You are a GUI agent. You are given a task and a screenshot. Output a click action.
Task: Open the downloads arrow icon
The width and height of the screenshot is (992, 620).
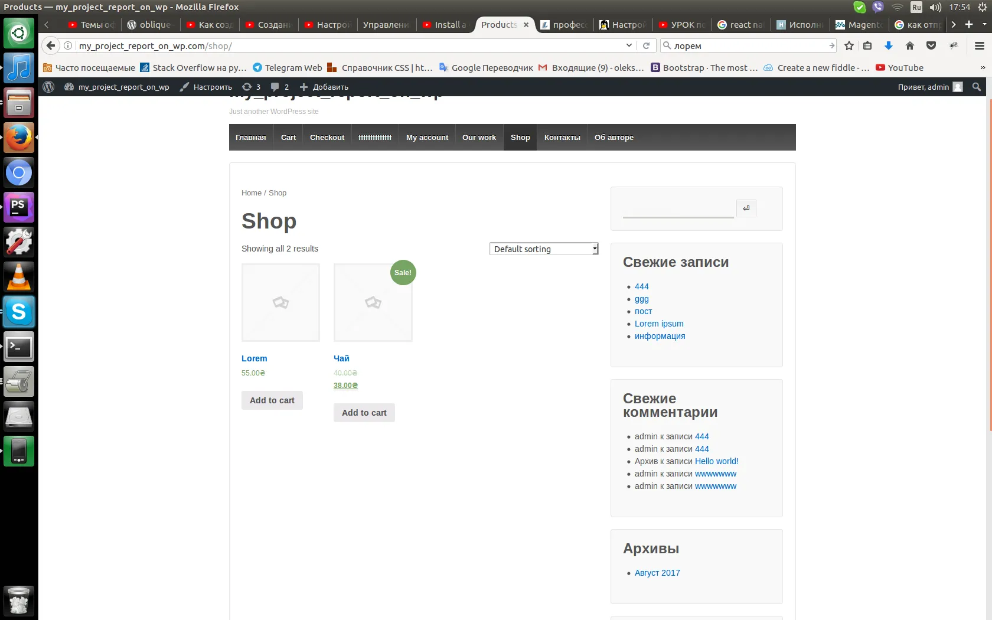tap(888, 45)
